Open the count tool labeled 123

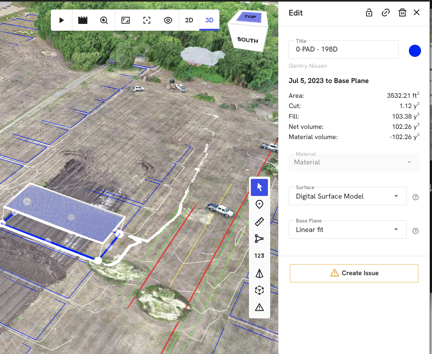259,255
